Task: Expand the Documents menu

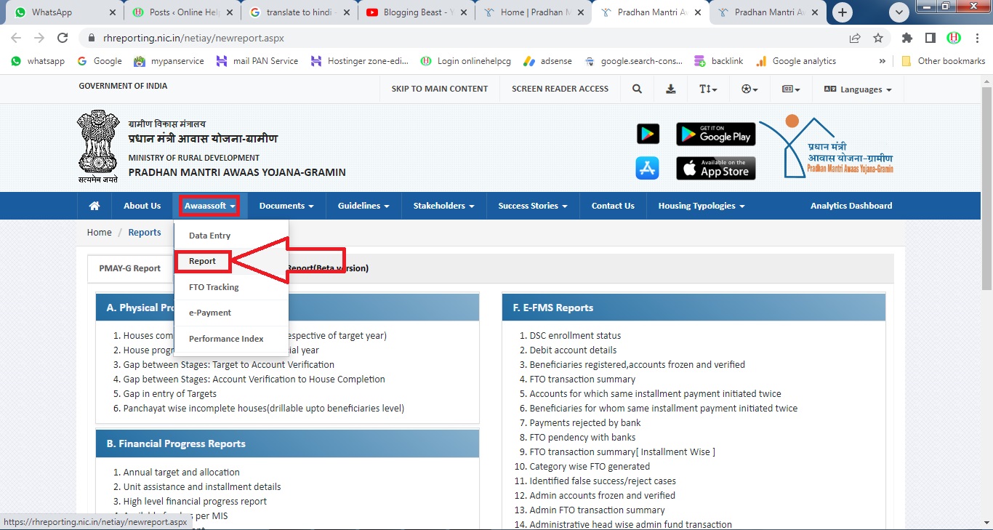Action: pos(286,206)
